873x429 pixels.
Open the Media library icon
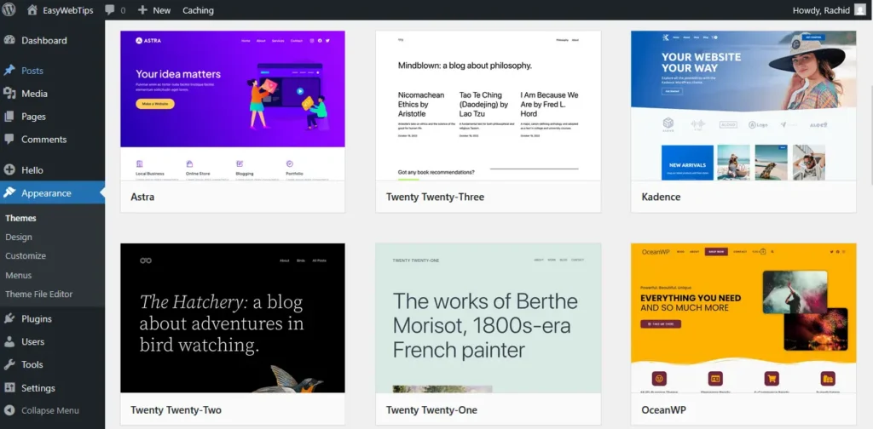click(9, 94)
